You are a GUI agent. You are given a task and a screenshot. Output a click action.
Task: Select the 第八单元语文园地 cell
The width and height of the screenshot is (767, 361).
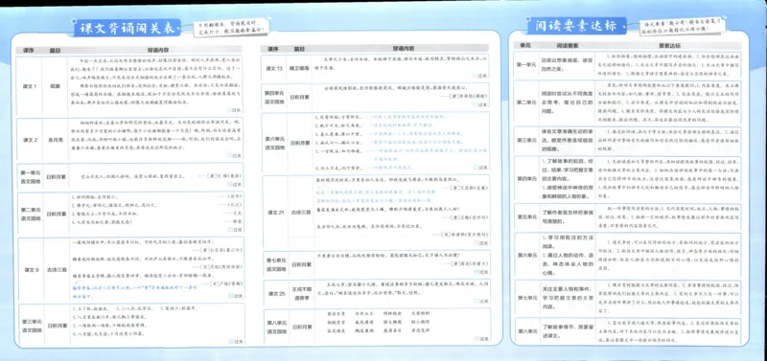276,326
